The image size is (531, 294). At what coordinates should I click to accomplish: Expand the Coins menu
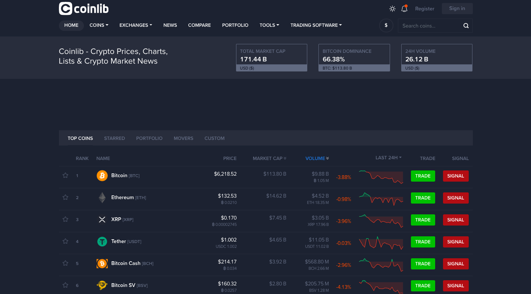coord(99,25)
